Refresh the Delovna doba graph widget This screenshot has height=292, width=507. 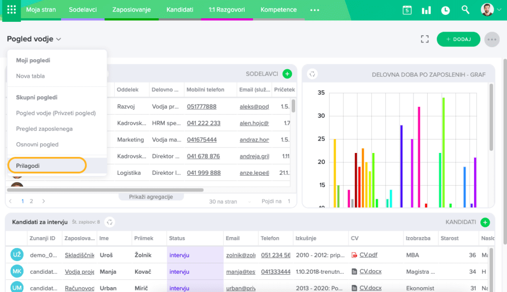[x=312, y=74]
